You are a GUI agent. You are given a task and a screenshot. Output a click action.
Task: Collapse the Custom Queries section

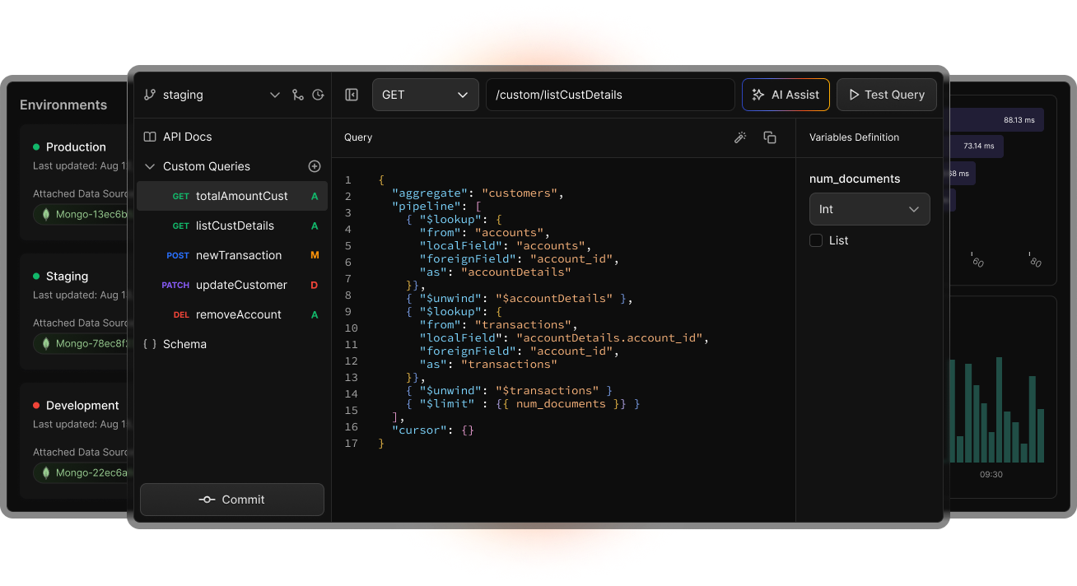(150, 166)
